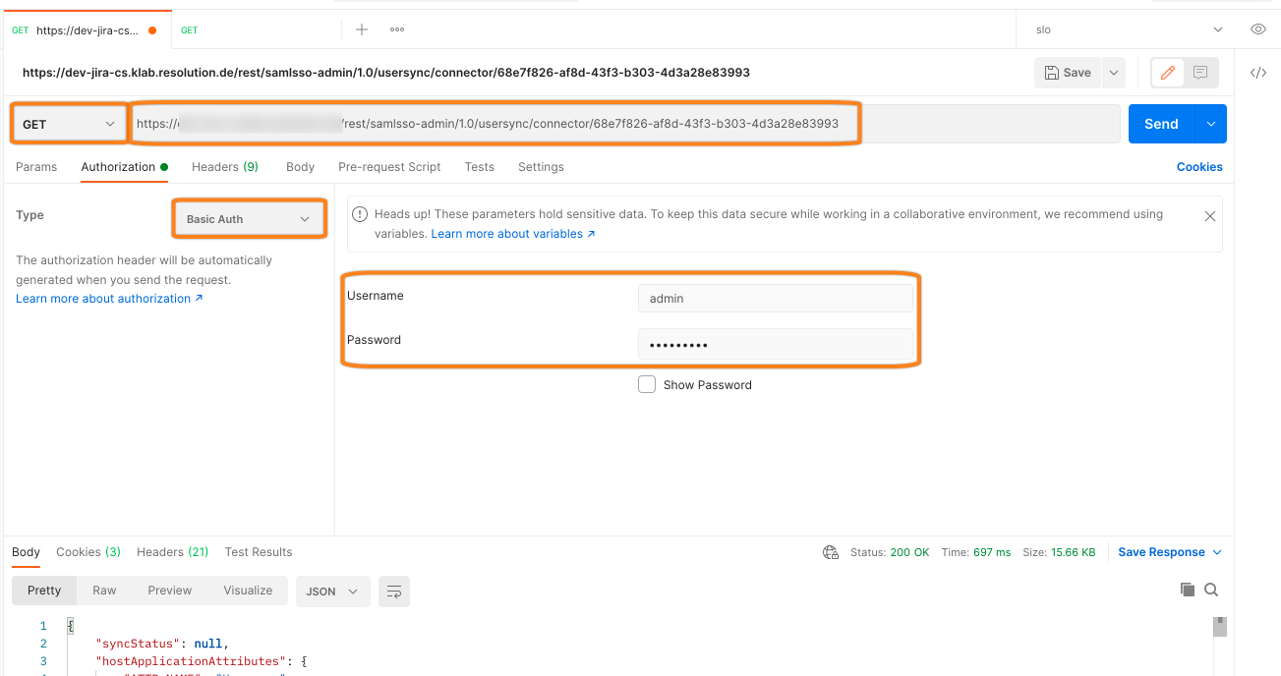Expand the Basic Auth type dropdown
Viewport: 1281px width, 676px height.
tap(248, 219)
